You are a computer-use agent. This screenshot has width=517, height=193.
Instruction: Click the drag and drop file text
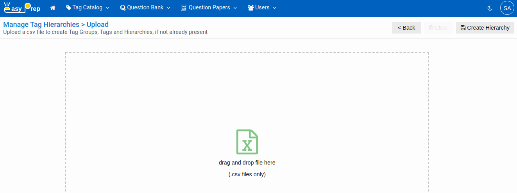[247, 163]
